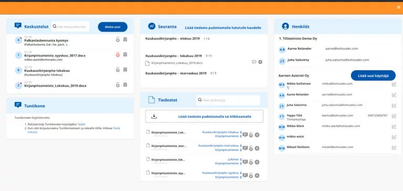
Task: Archive the Kirjanpitoaineisto_syyskuu_2017.docx conversation
Action: 125,54
